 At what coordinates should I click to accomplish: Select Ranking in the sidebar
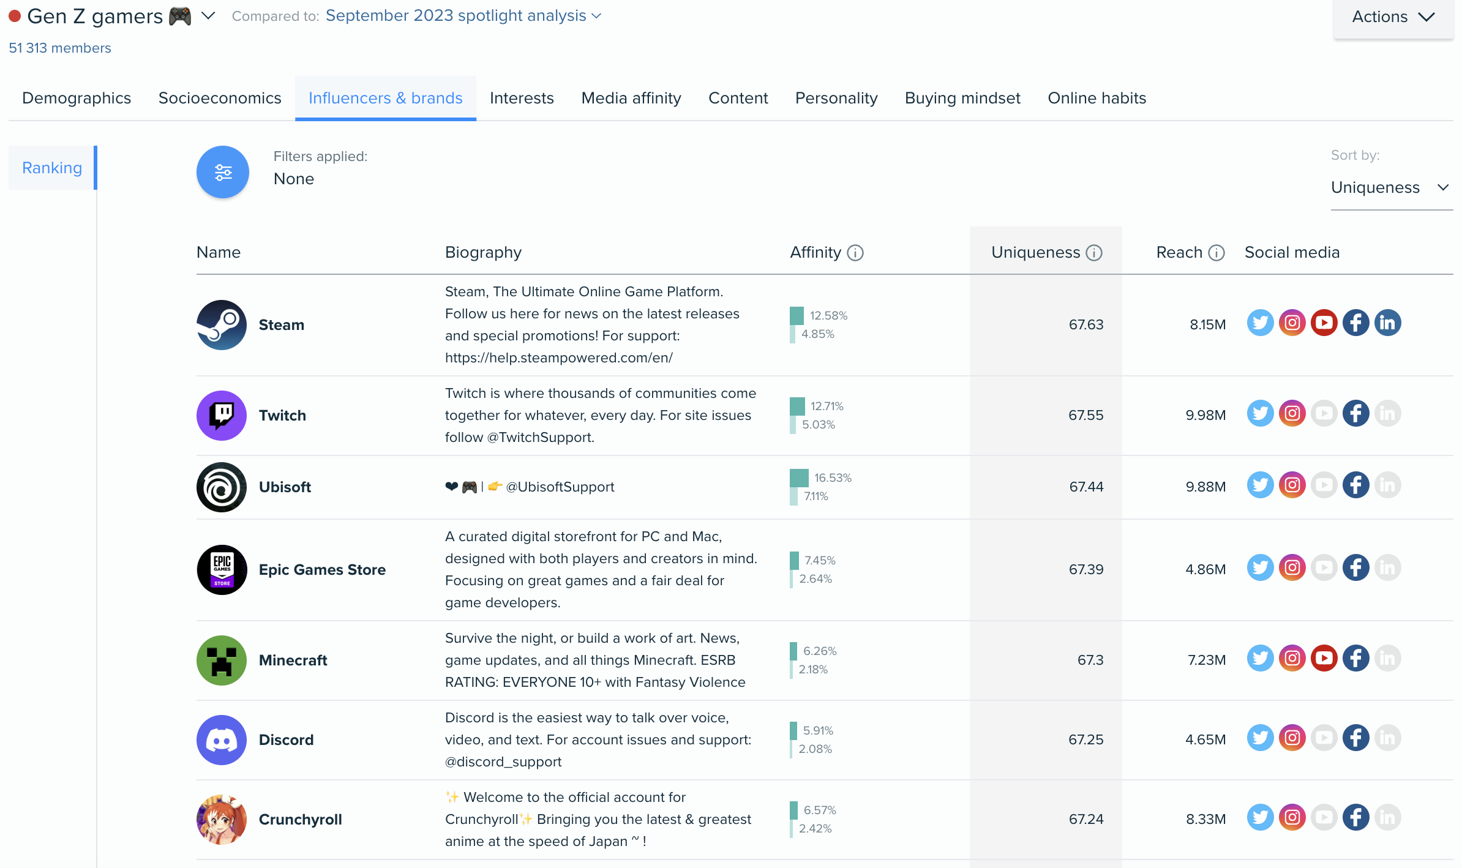pos(52,168)
